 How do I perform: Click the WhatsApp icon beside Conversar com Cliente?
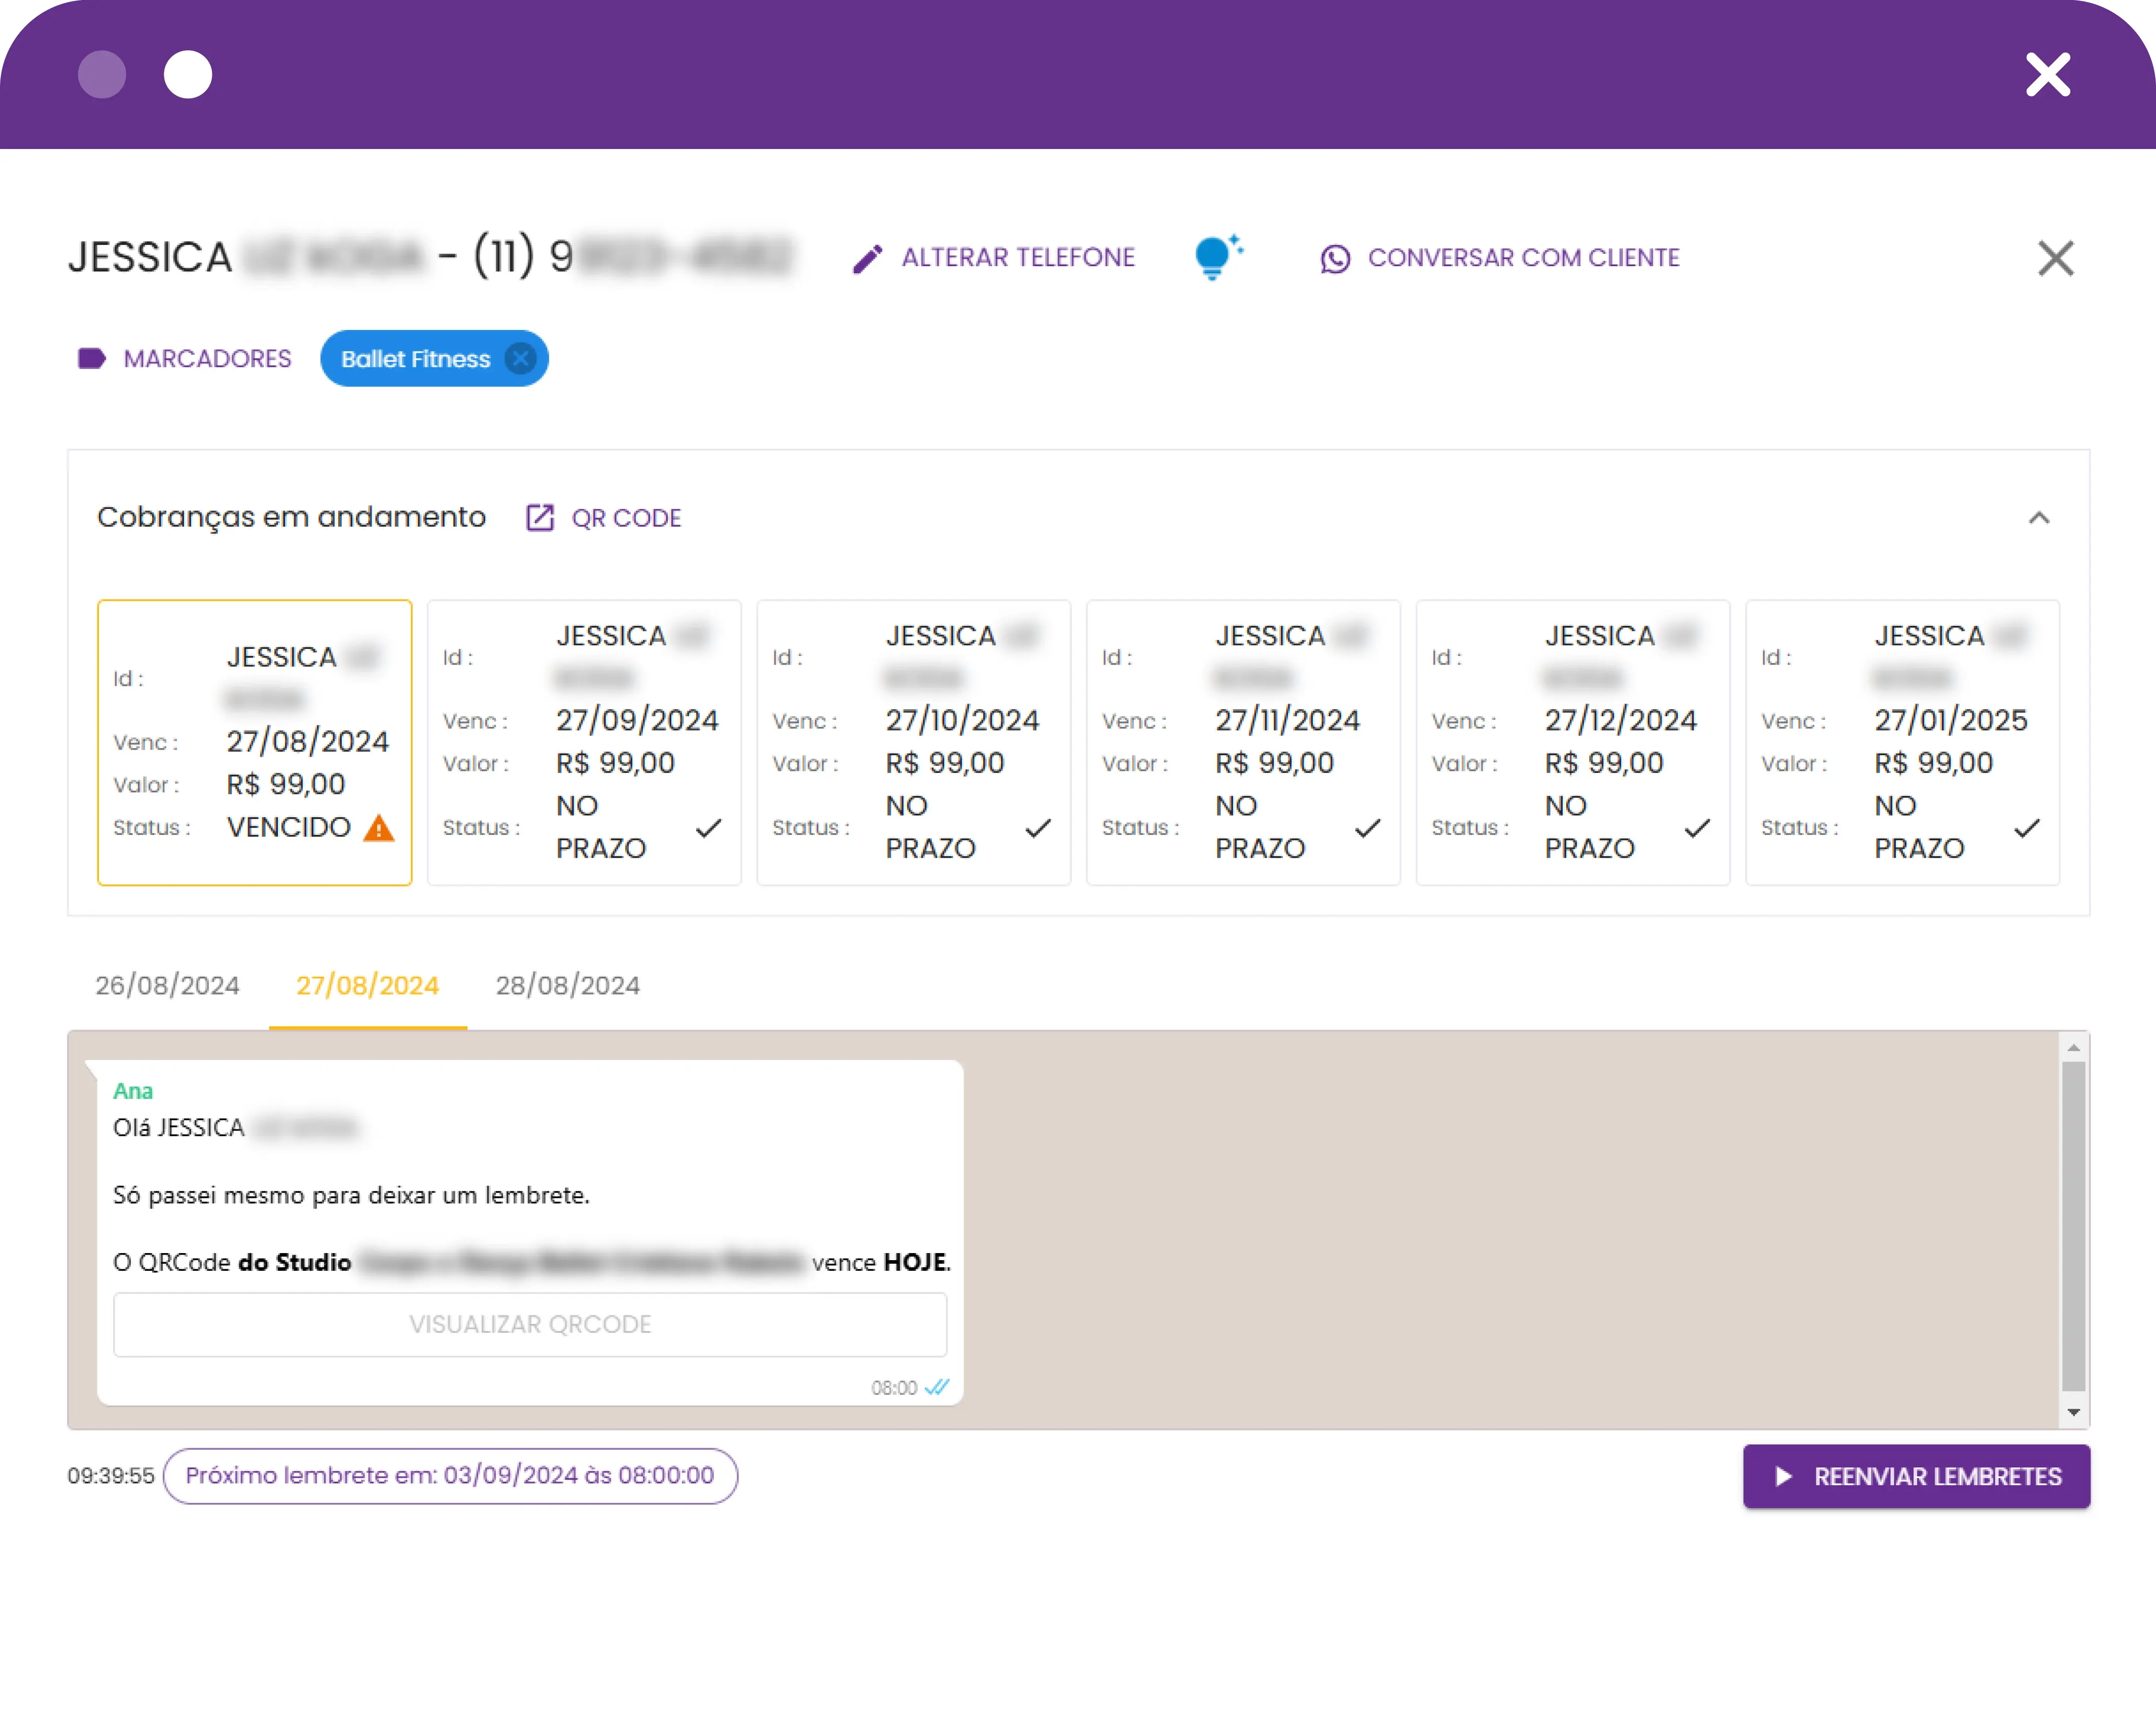coord(1335,259)
